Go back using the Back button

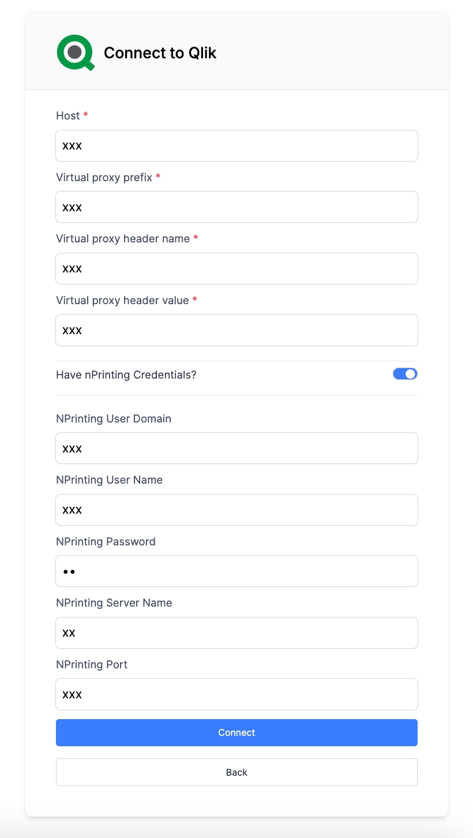pyautogui.click(x=236, y=772)
